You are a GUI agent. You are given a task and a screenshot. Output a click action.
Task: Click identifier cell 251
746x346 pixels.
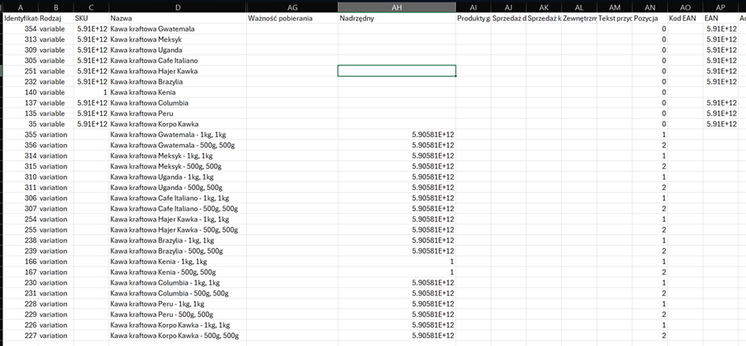click(21, 71)
